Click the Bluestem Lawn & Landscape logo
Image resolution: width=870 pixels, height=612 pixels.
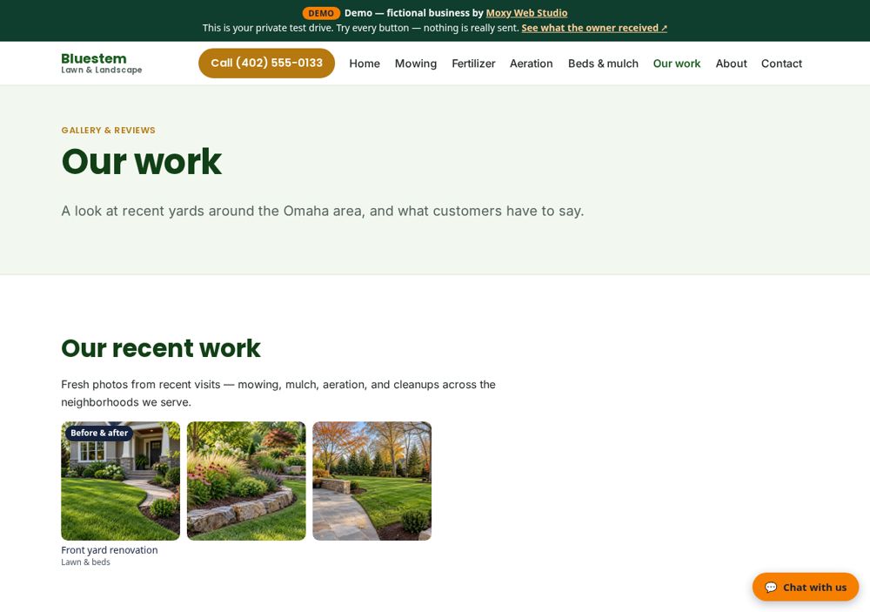[102, 64]
